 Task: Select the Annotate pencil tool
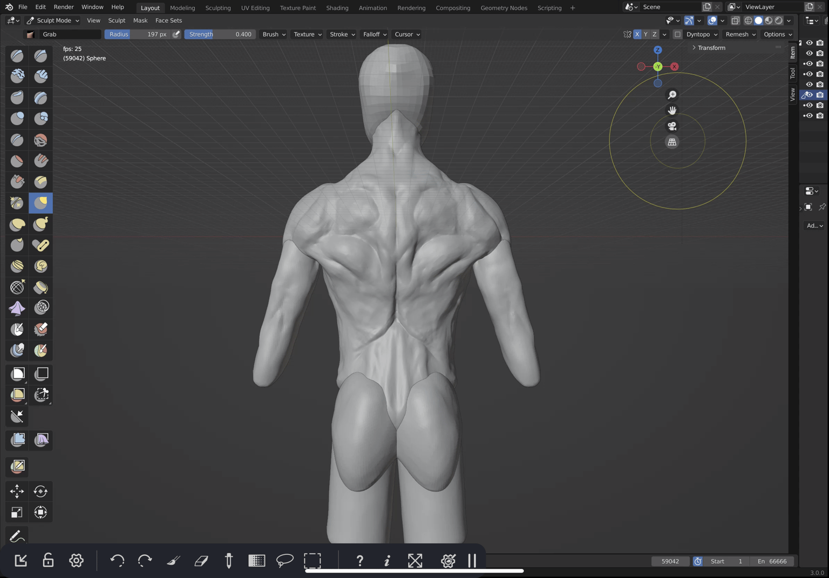click(17, 536)
